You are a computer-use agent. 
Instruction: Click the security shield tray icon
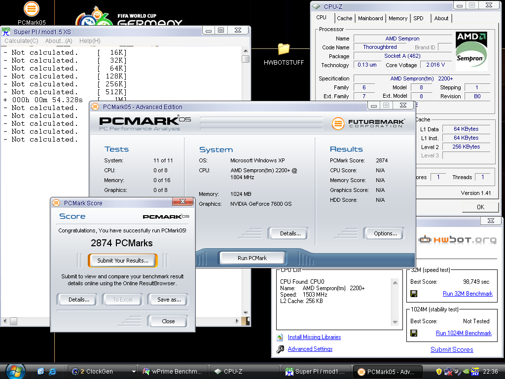point(438,372)
